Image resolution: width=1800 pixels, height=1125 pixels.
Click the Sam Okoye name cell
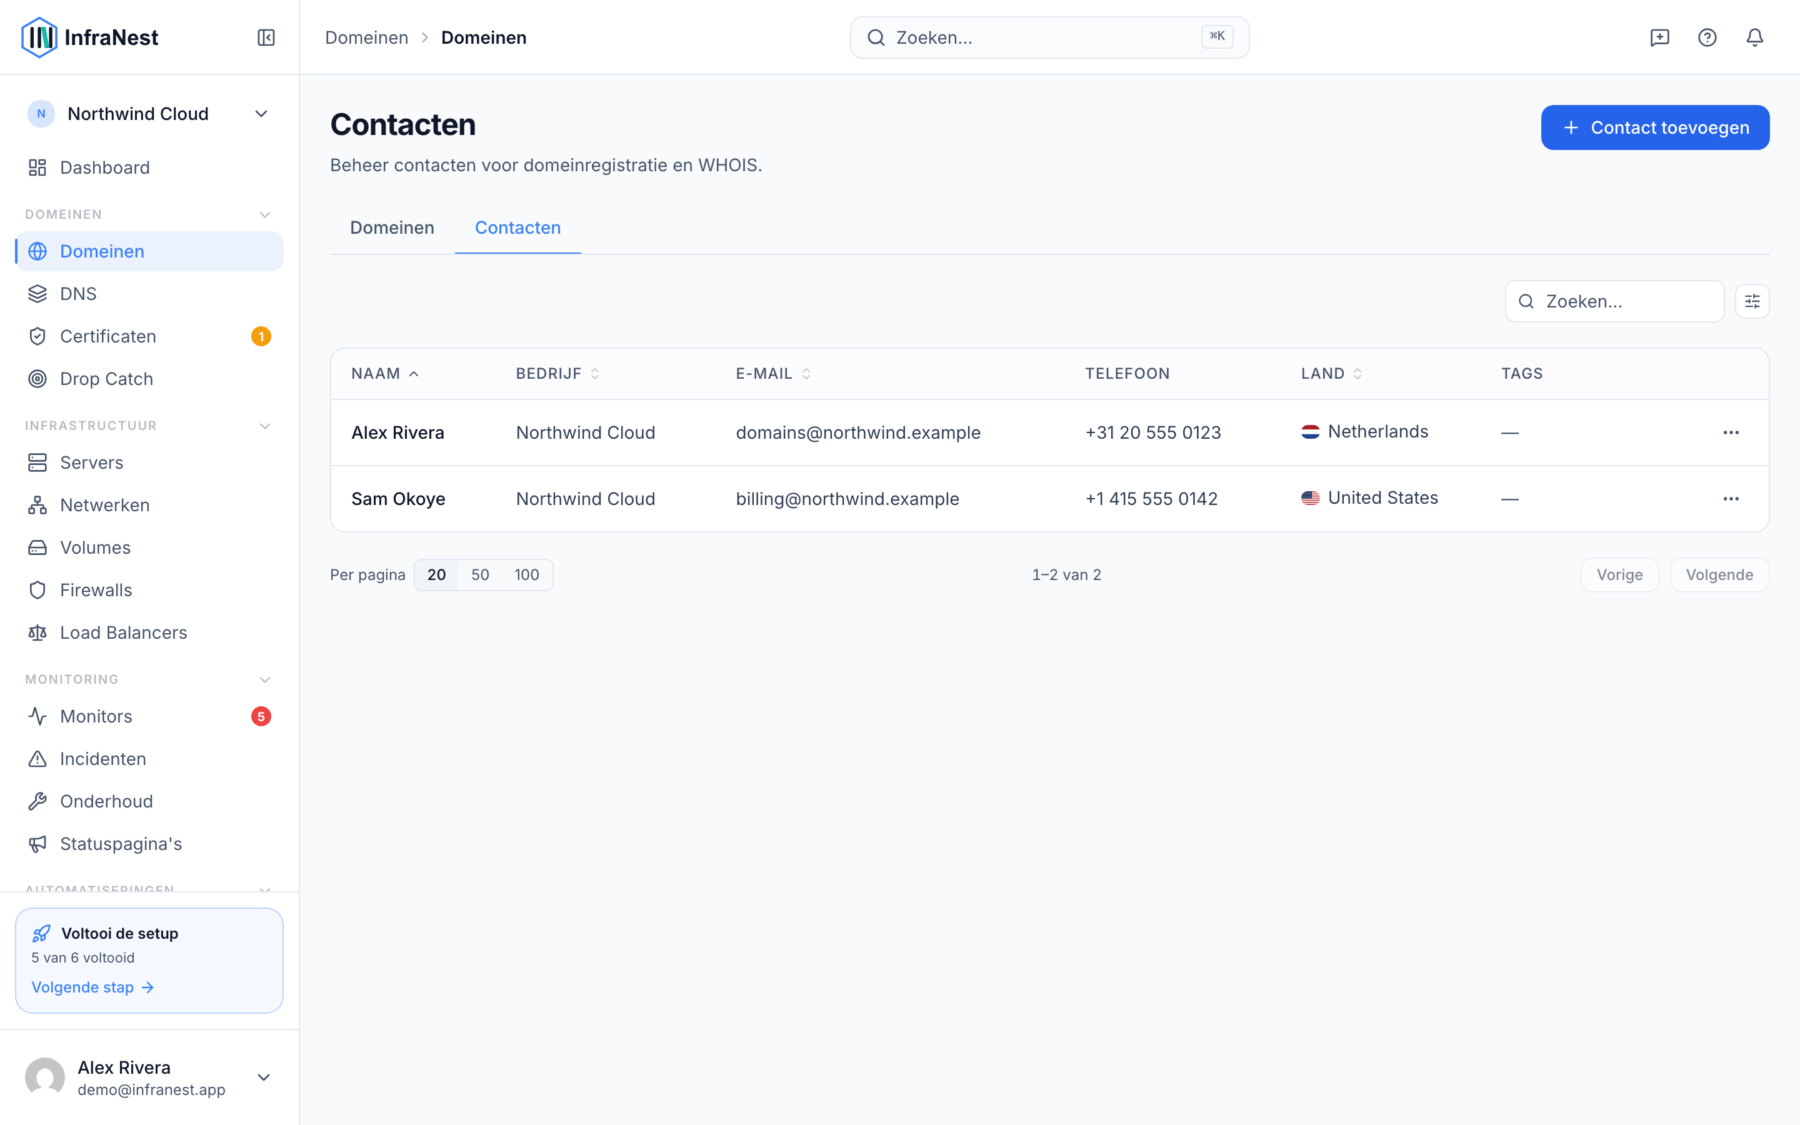coord(398,499)
